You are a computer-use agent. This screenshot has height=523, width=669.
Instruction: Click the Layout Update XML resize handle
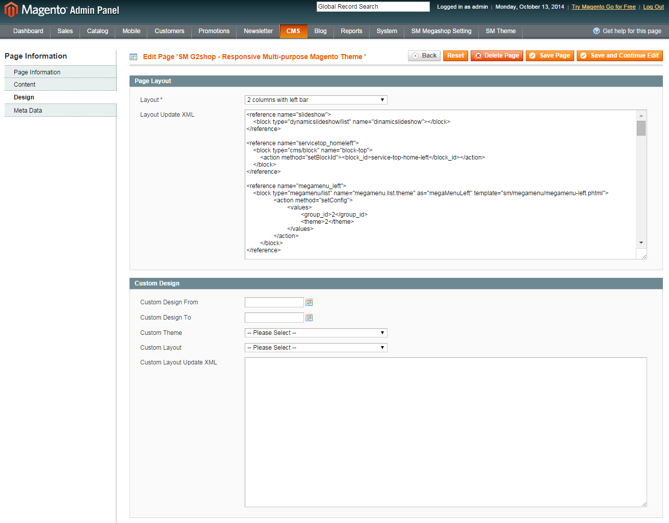click(644, 256)
